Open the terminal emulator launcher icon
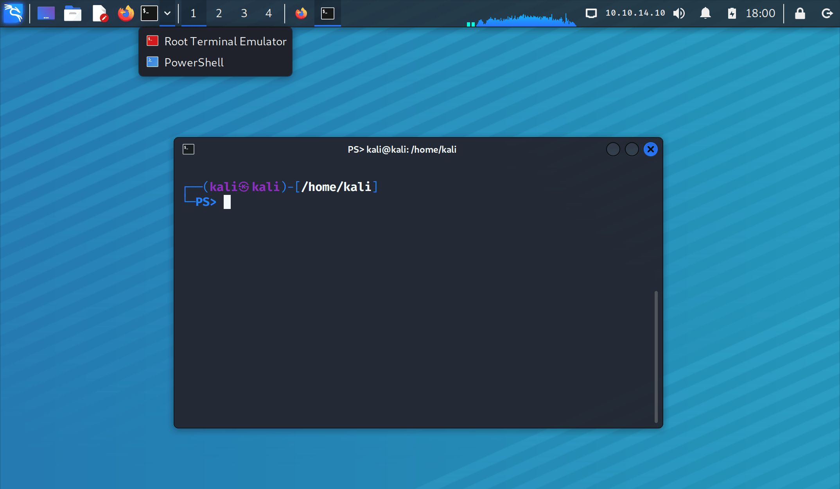Viewport: 840px width, 489px height. [x=149, y=13]
